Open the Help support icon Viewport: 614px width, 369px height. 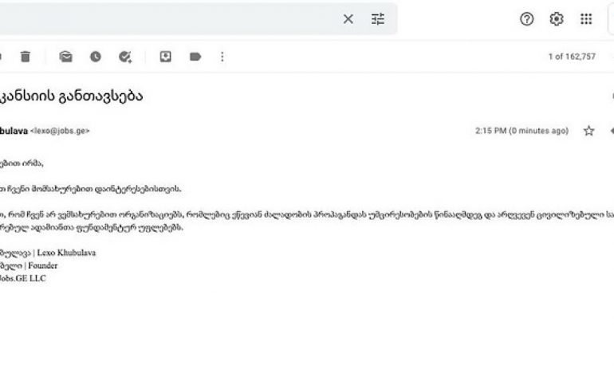526,19
